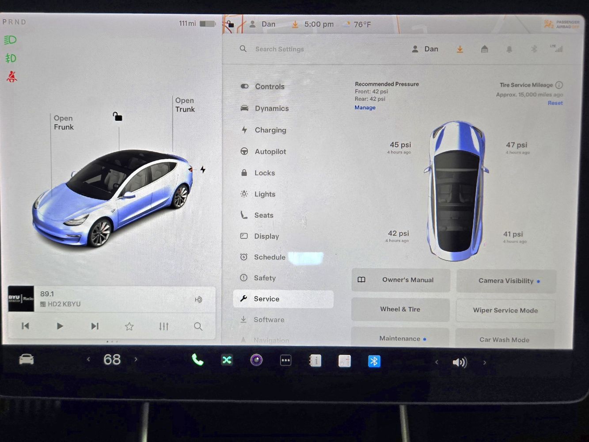589x442 pixels.
Task: Select the Service menu item
Action: [283, 299]
